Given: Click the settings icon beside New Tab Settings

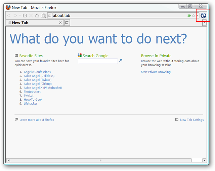Looking at the screenshot, I should click(177, 119).
